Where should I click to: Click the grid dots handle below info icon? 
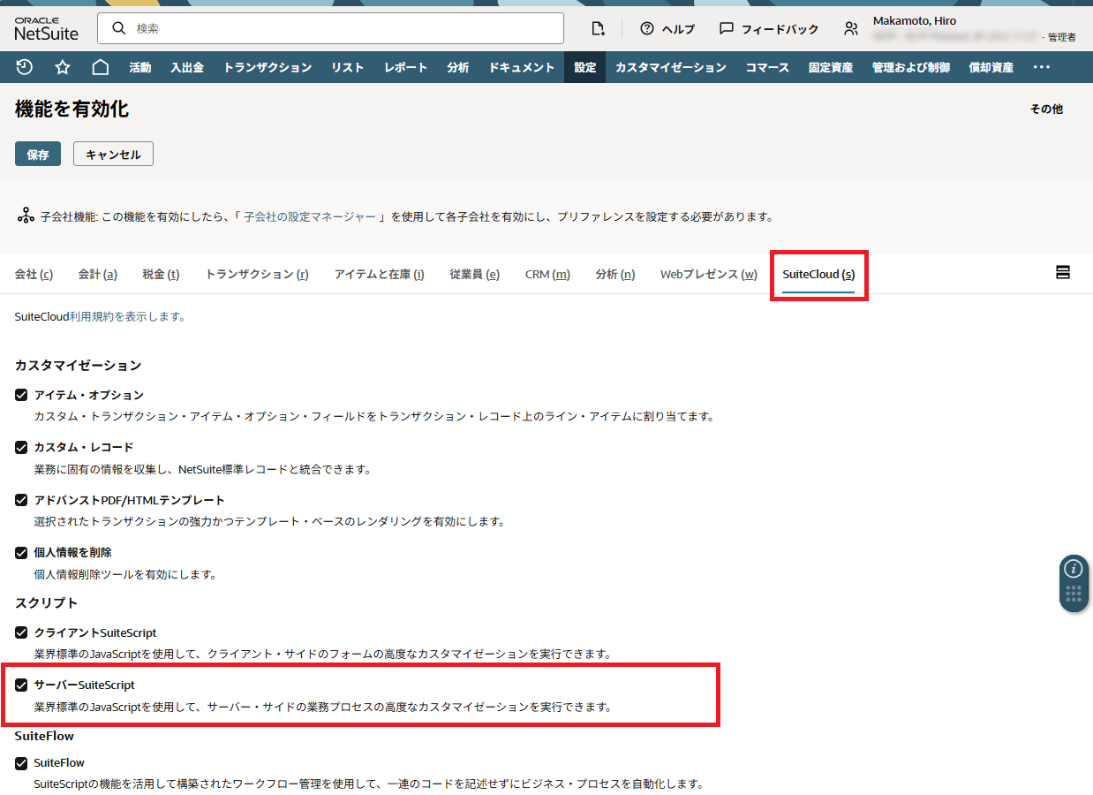pyautogui.click(x=1074, y=594)
